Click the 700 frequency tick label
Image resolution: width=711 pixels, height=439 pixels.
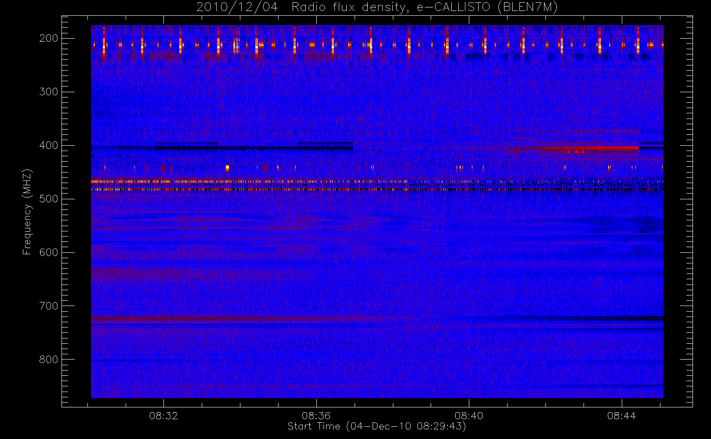pyautogui.click(x=49, y=306)
